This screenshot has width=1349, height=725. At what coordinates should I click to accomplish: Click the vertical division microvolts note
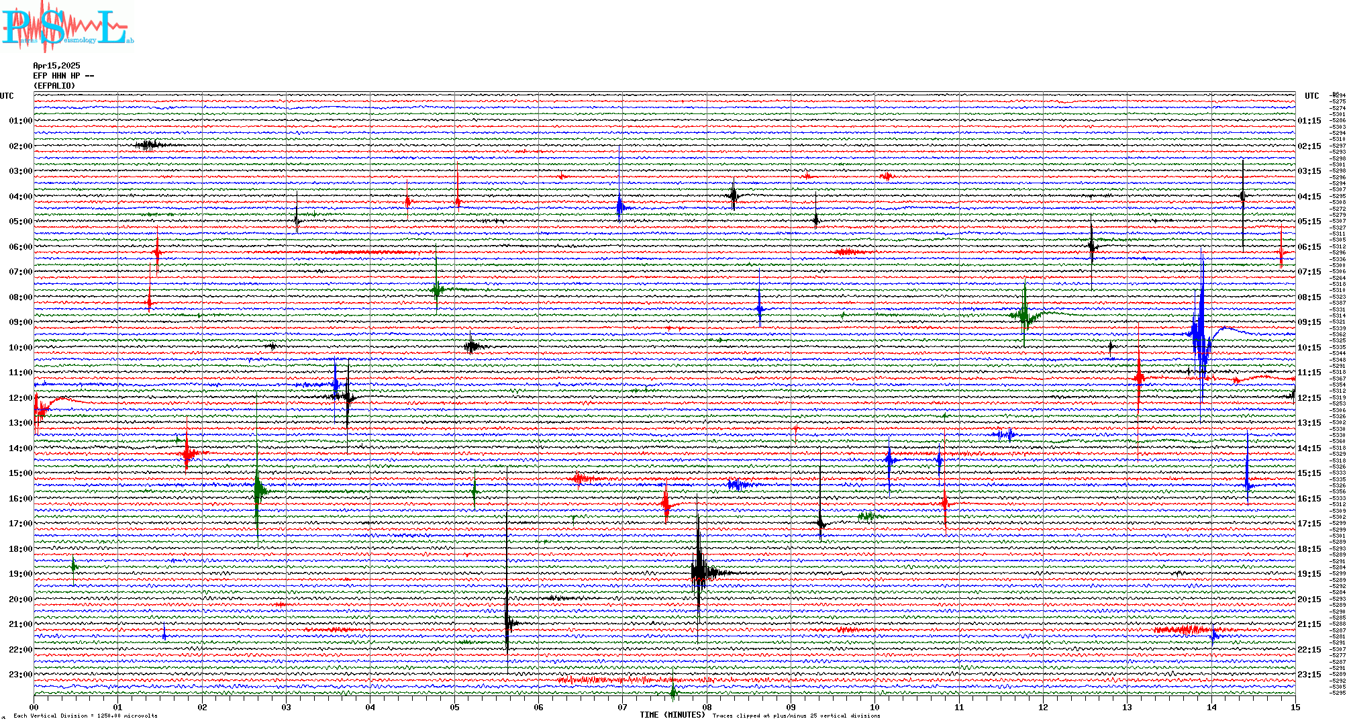click(85, 716)
